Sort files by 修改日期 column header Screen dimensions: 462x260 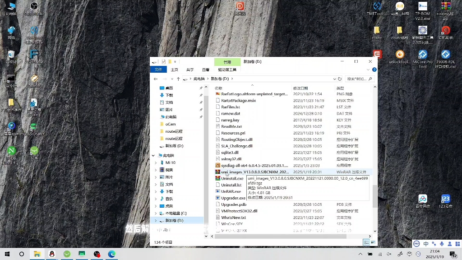tap(300, 88)
